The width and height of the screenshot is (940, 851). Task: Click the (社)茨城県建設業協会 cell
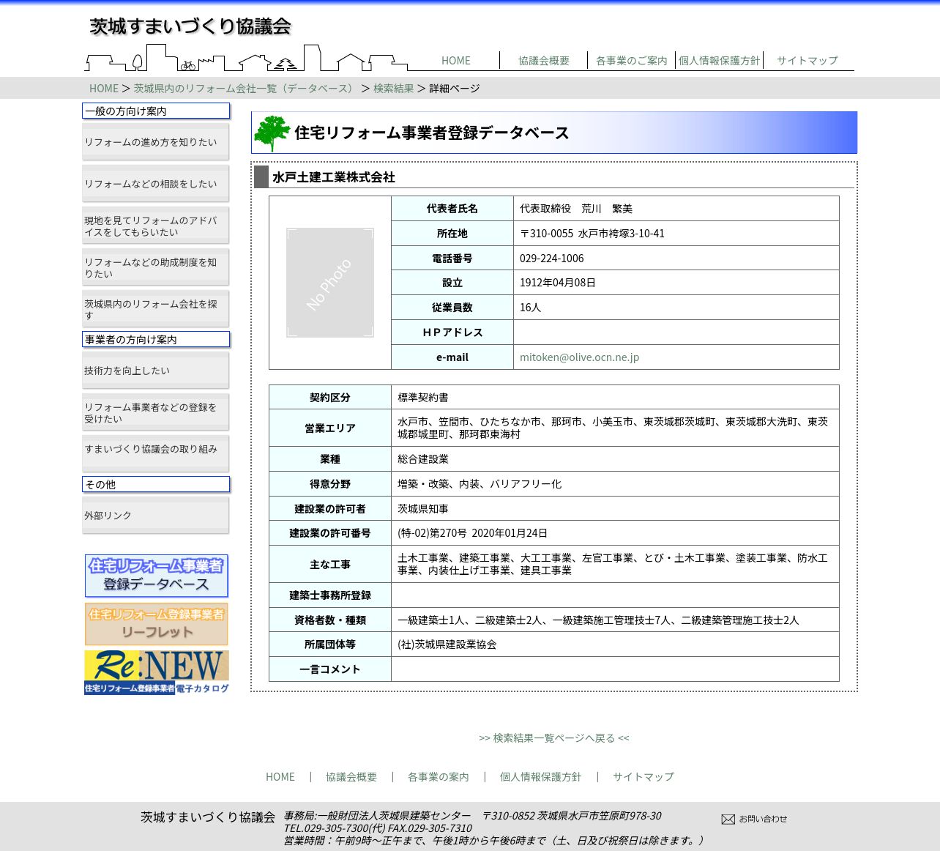pyautogui.click(x=615, y=644)
